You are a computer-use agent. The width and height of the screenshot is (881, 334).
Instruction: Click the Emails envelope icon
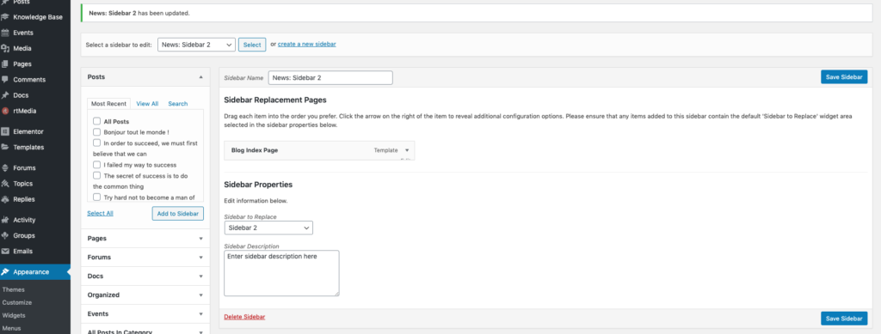coord(5,251)
